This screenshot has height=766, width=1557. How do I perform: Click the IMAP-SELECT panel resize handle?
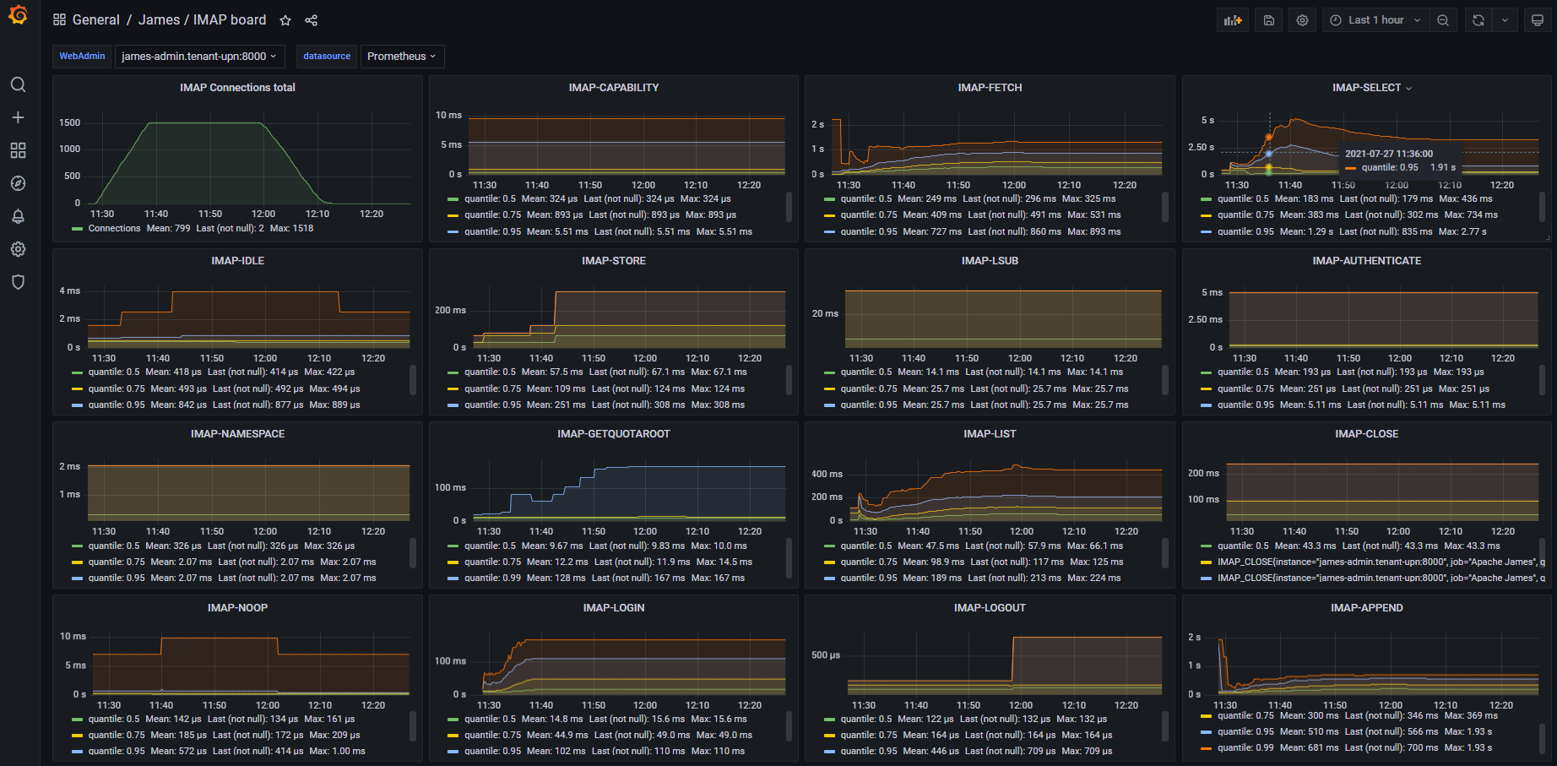(1546, 238)
